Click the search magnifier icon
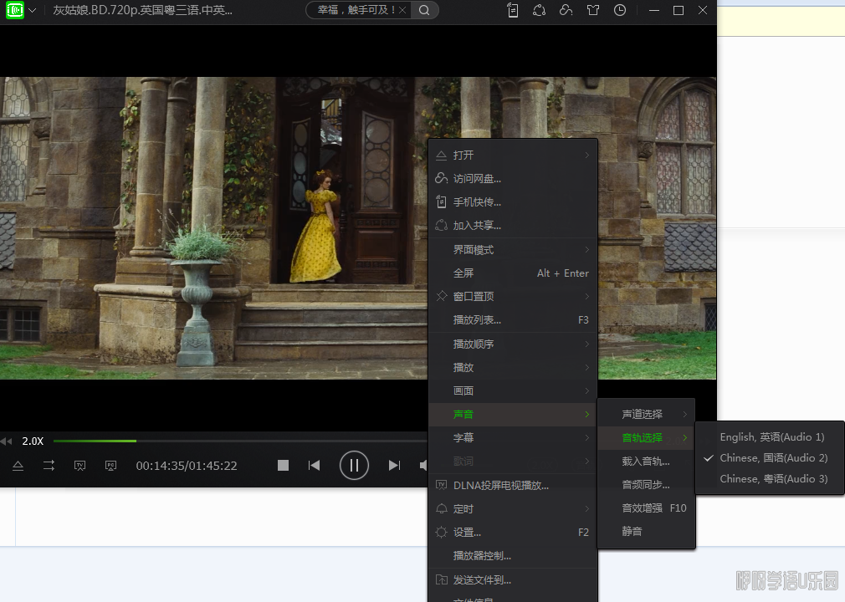The height and width of the screenshot is (602, 845). click(x=424, y=10)
